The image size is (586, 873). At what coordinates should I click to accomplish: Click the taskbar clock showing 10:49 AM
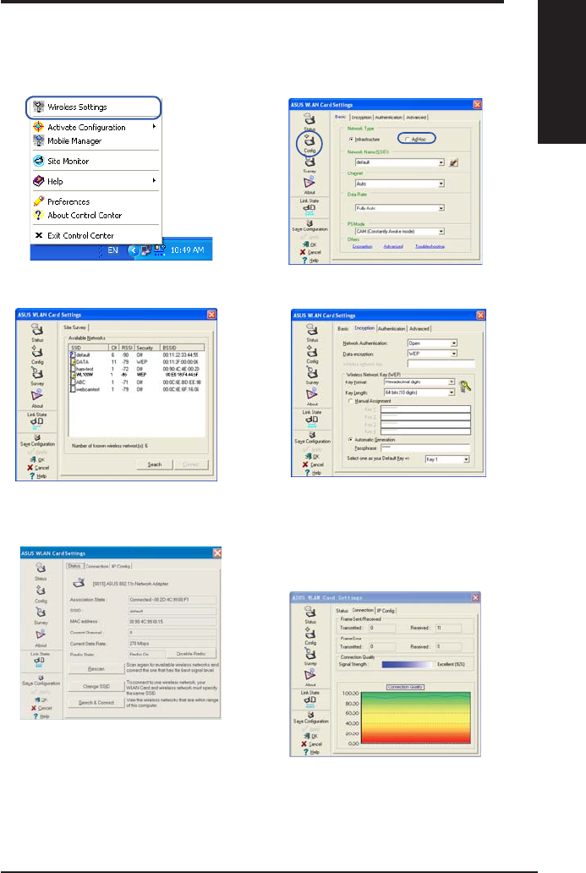click(187, 250)
